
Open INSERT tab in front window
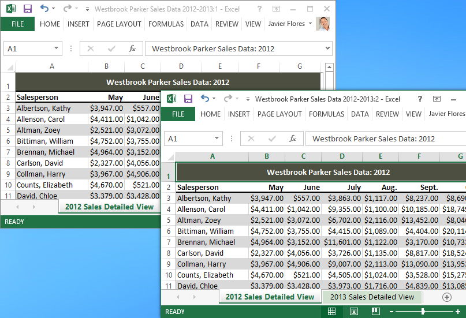pos(238,114)
